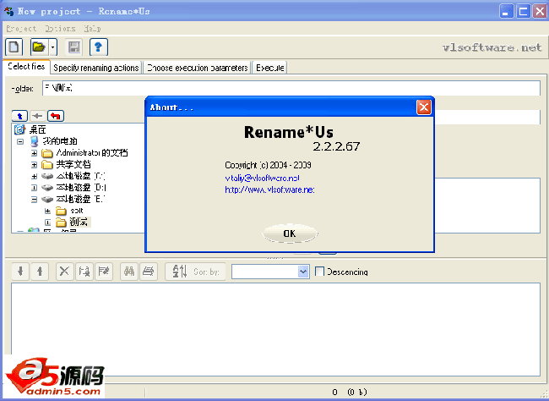Select the soft folder
Image resolution: width=549 pixels, height=401 pixels.
pos(77,211)
